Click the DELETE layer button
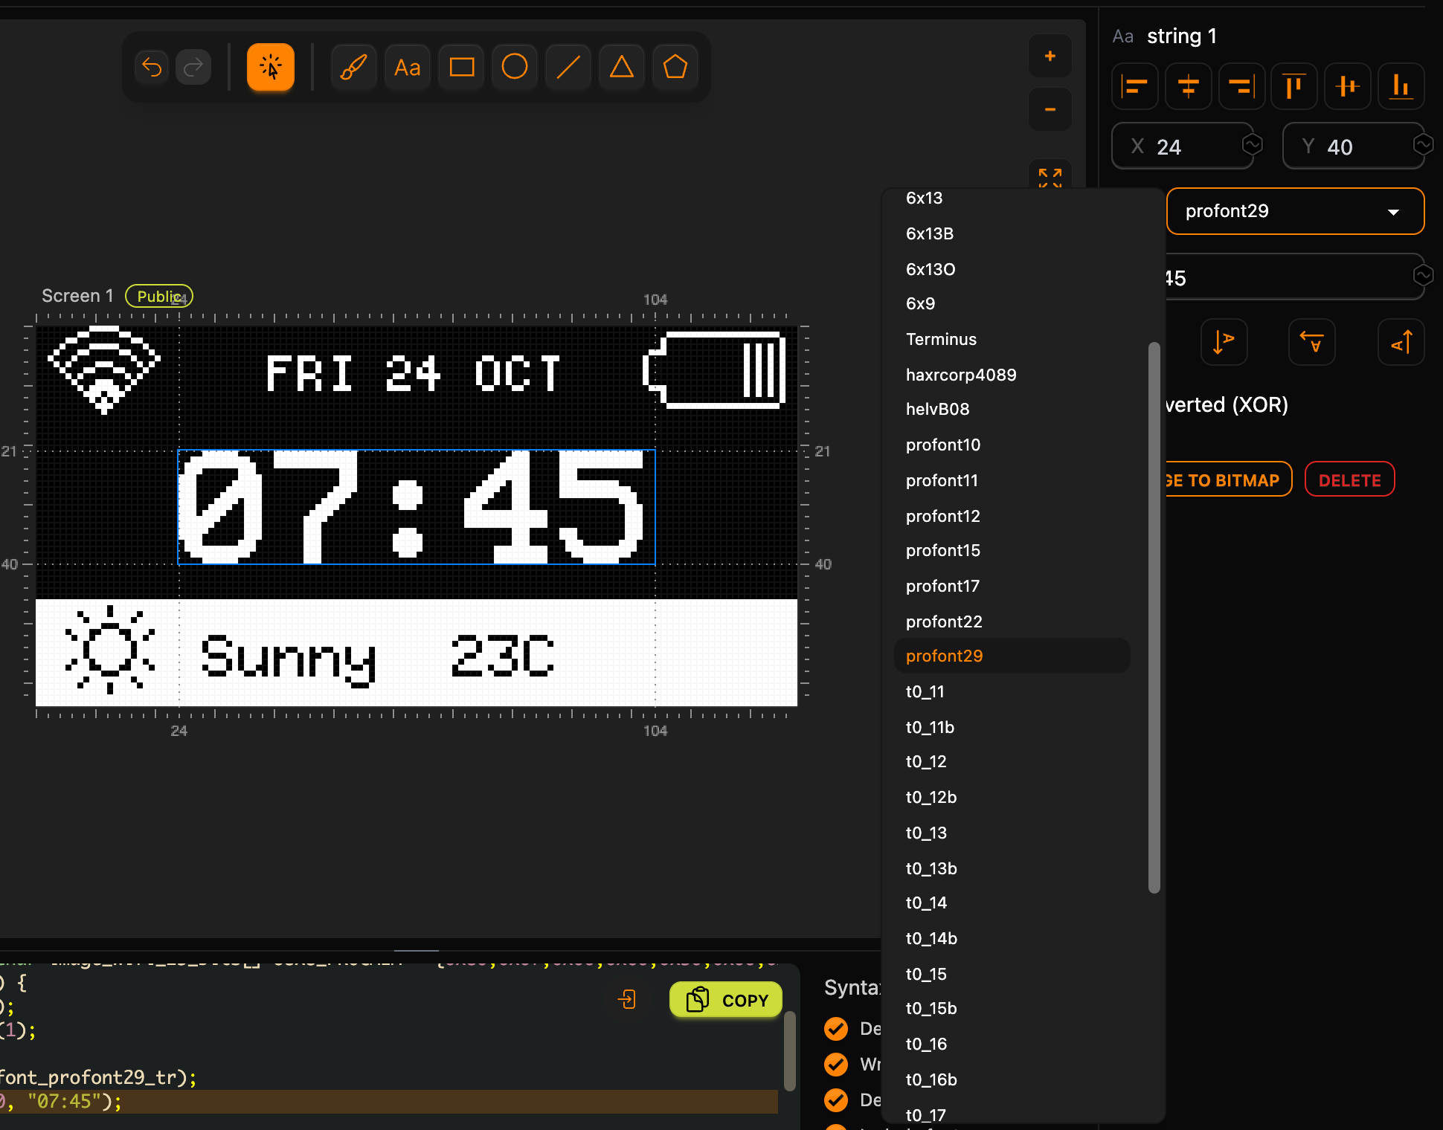 [1349, 480]
